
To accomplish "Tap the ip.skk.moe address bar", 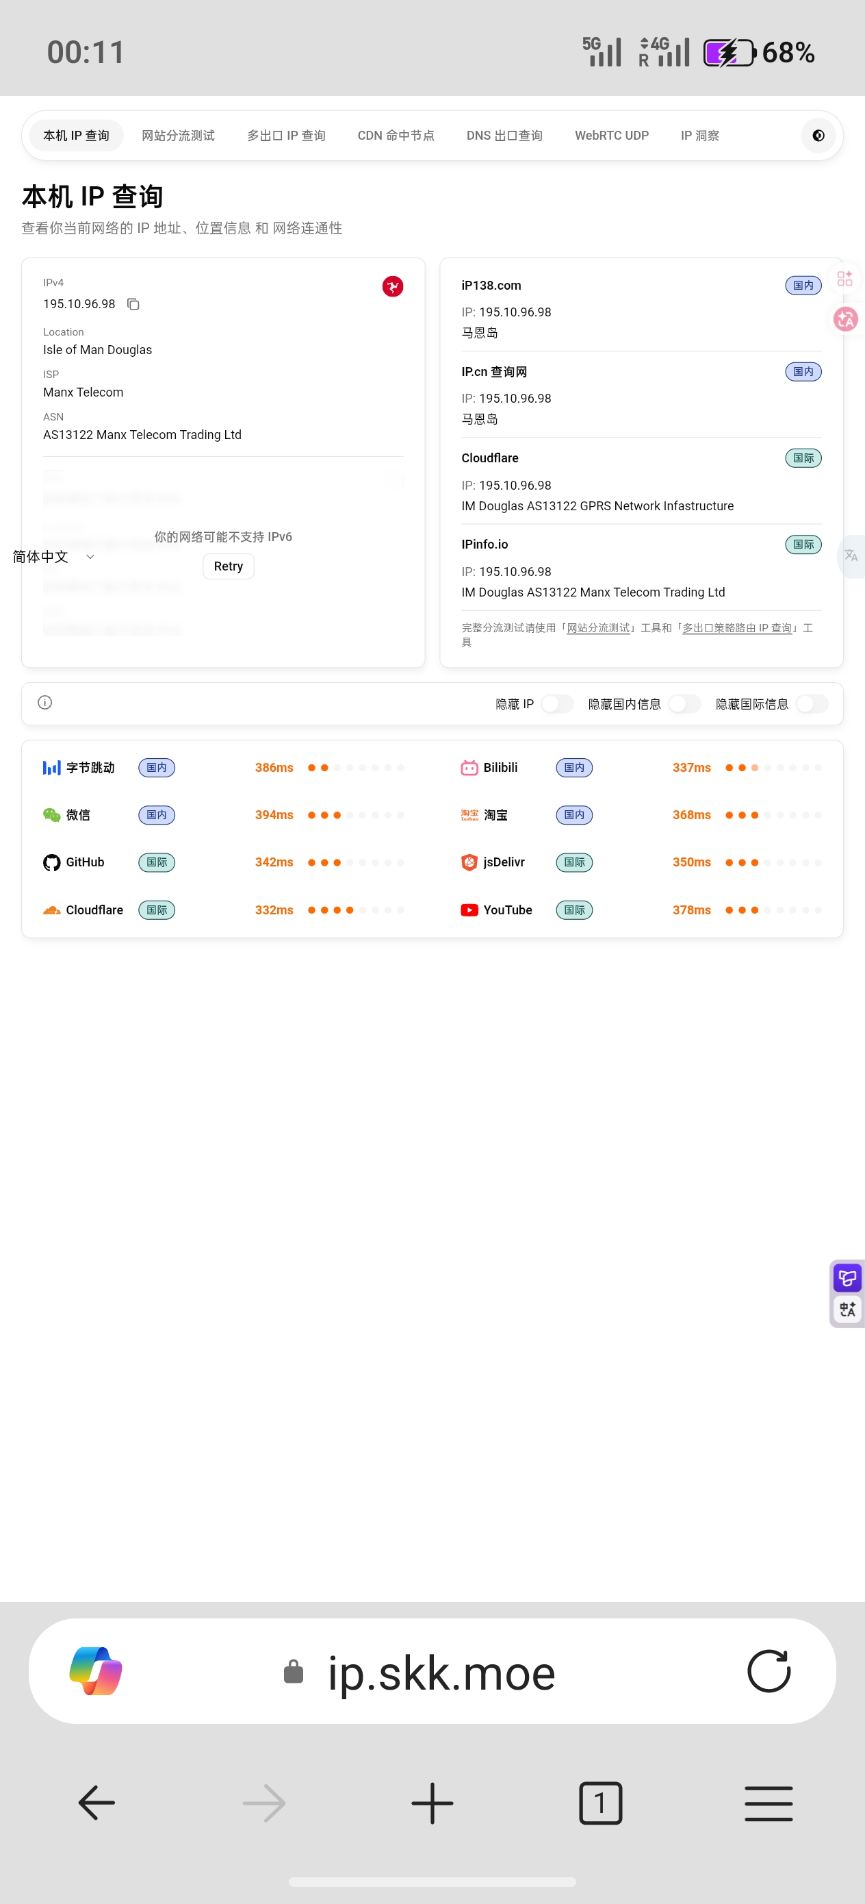I will click(x=432, y=1671).
